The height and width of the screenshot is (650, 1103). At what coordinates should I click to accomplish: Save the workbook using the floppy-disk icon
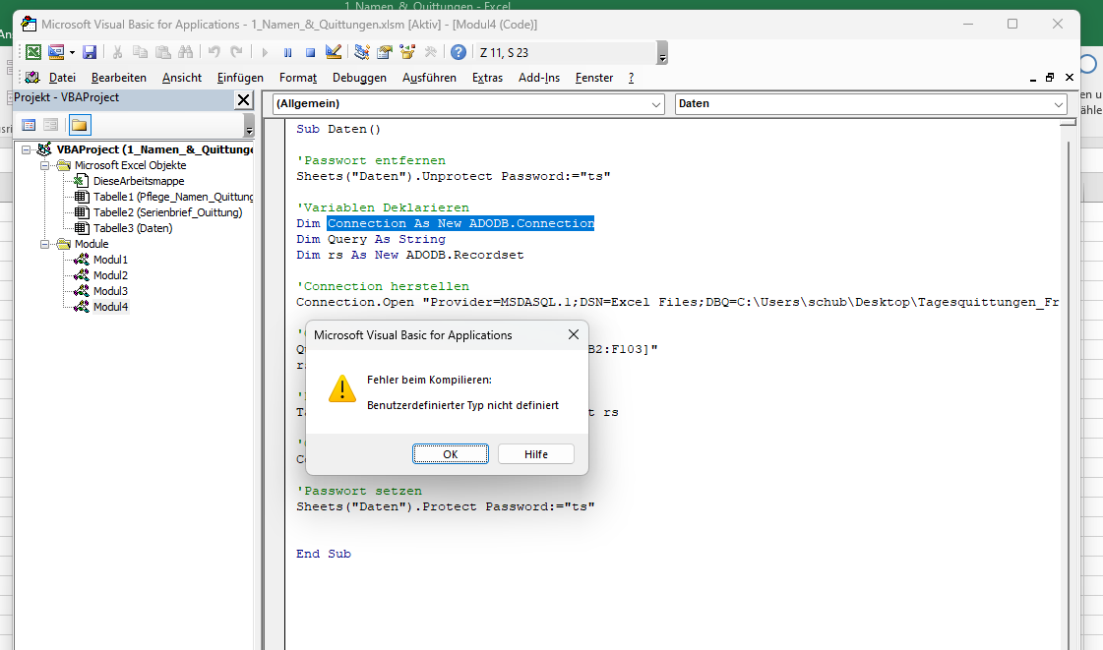pos(90,52)
